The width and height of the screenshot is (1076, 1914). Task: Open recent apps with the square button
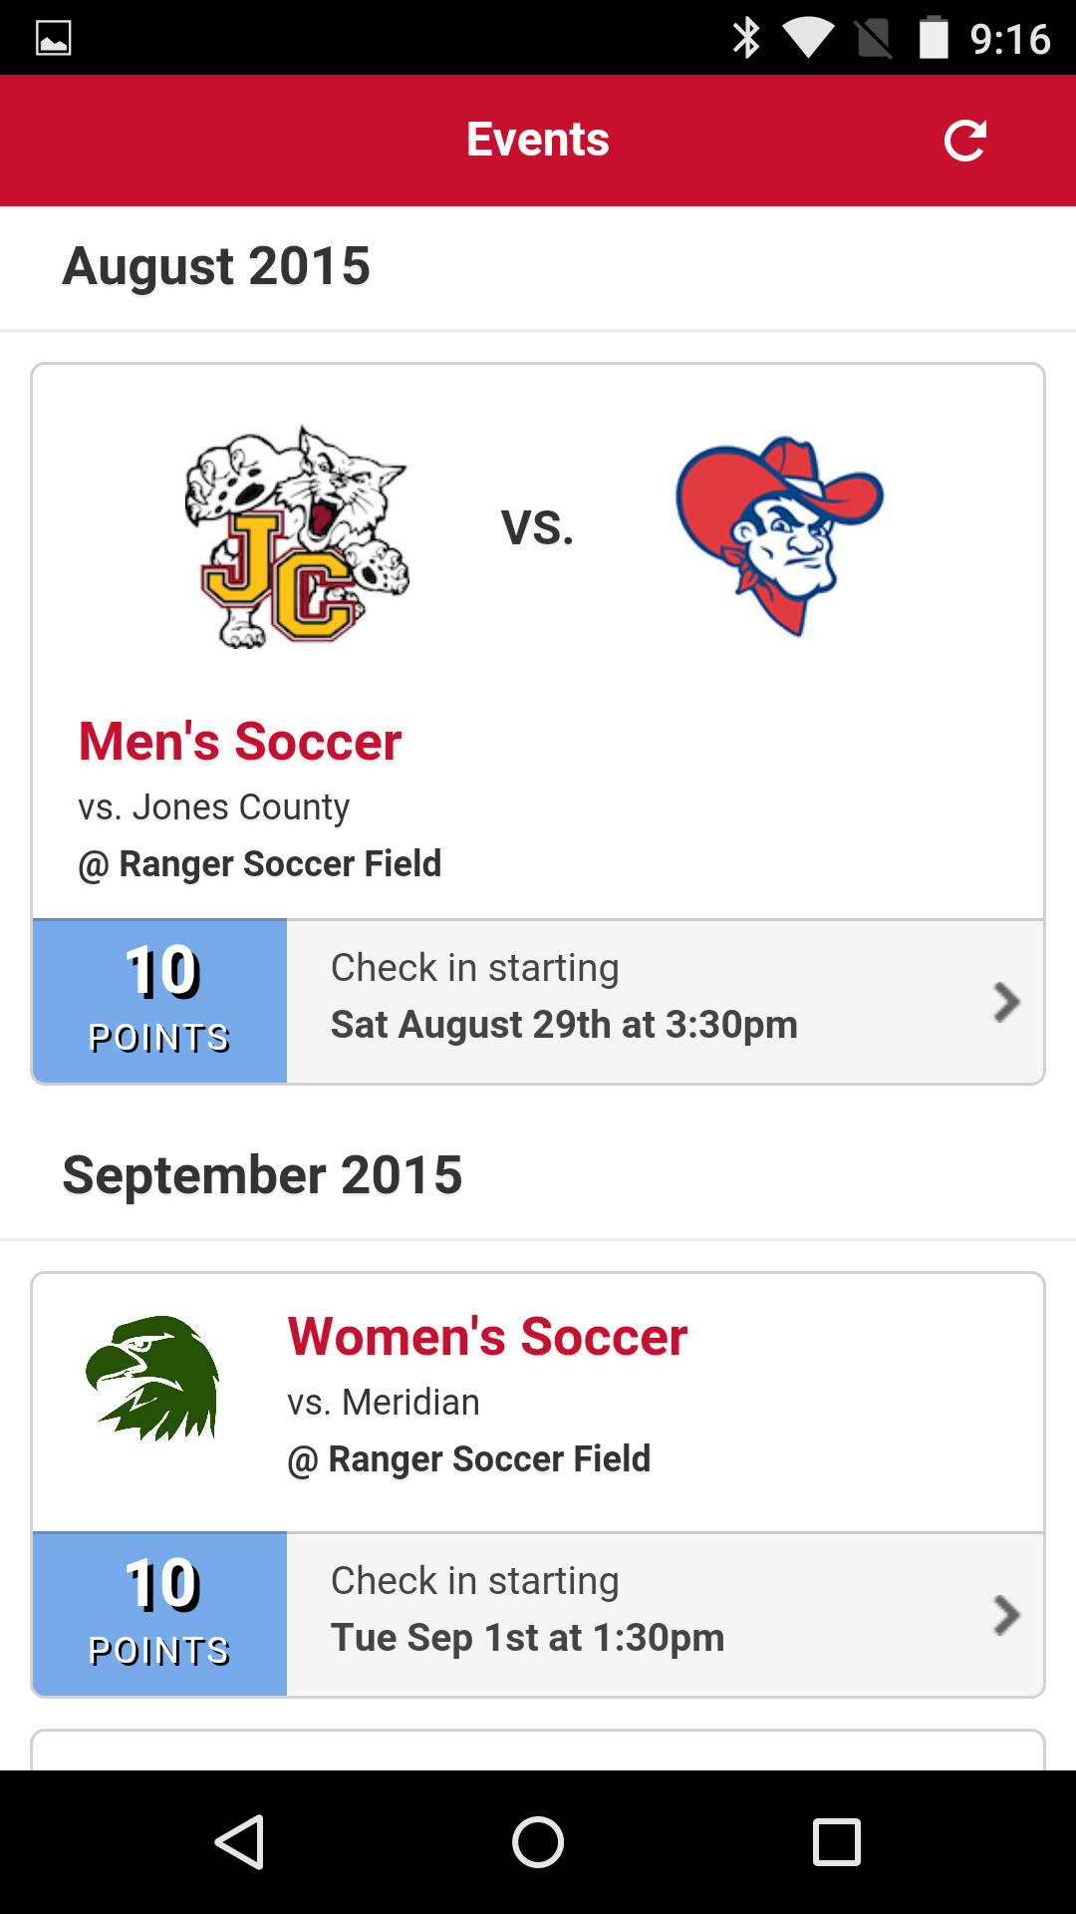click(836, 1841)
